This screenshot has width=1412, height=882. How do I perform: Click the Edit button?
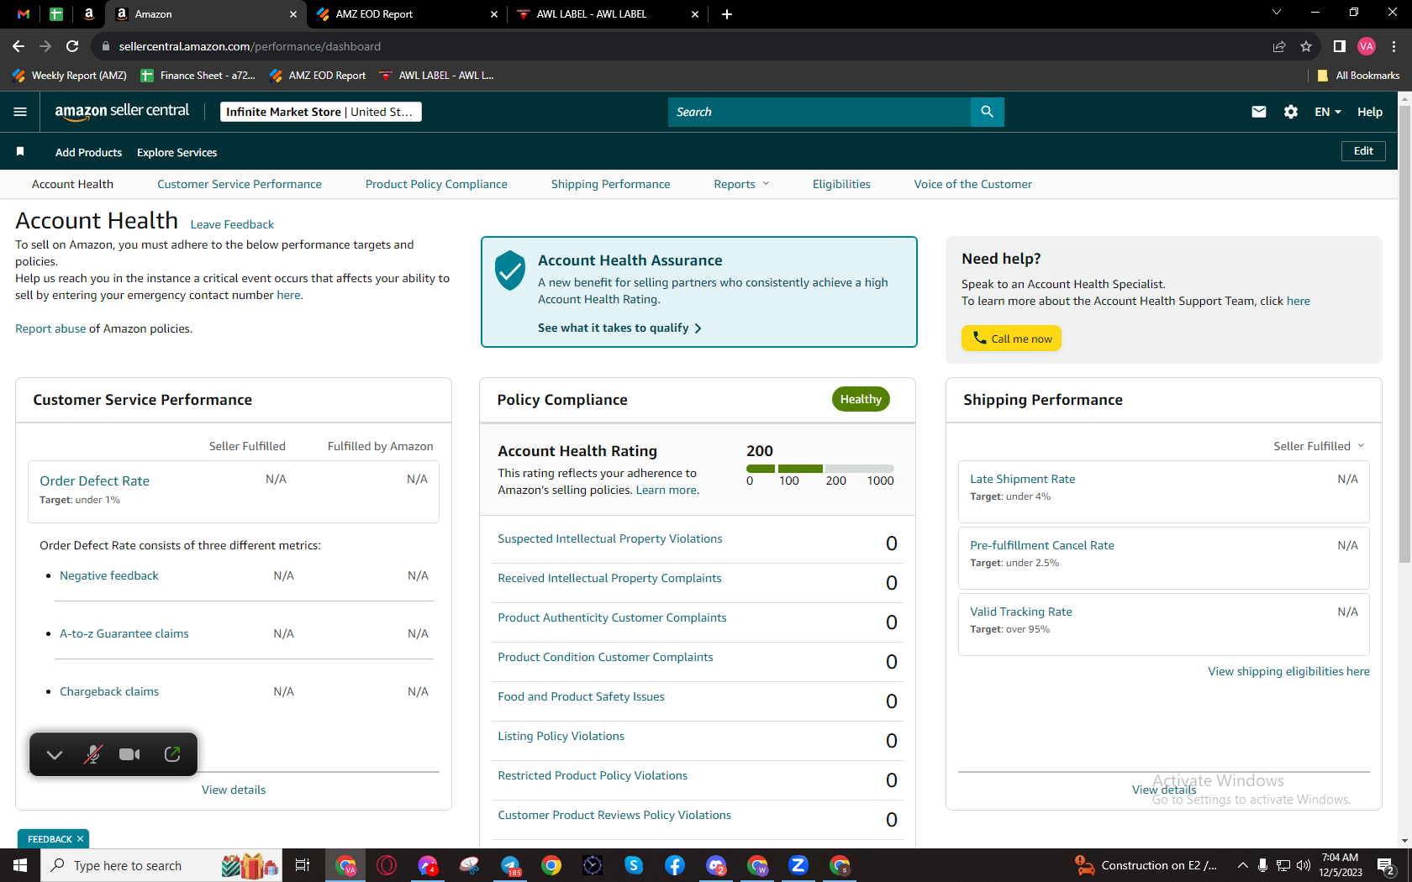(1363, 151)
